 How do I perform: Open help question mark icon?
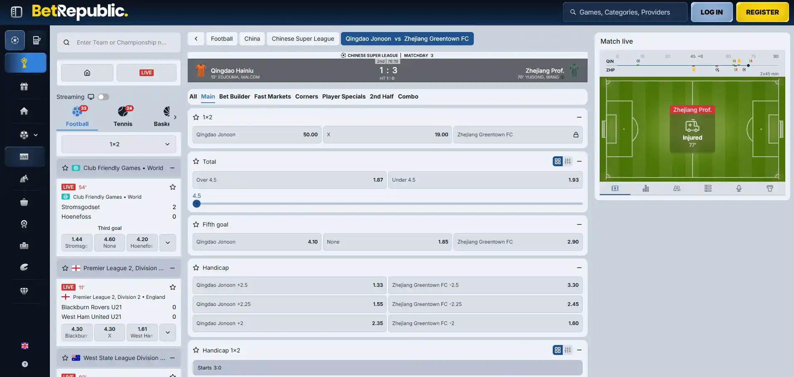pos(25,364)
